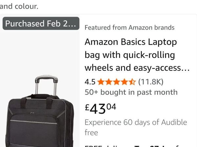Click the first orange rating star
Image resolution: width=197 pixels, height=147 pixels.
coord(100,81)
